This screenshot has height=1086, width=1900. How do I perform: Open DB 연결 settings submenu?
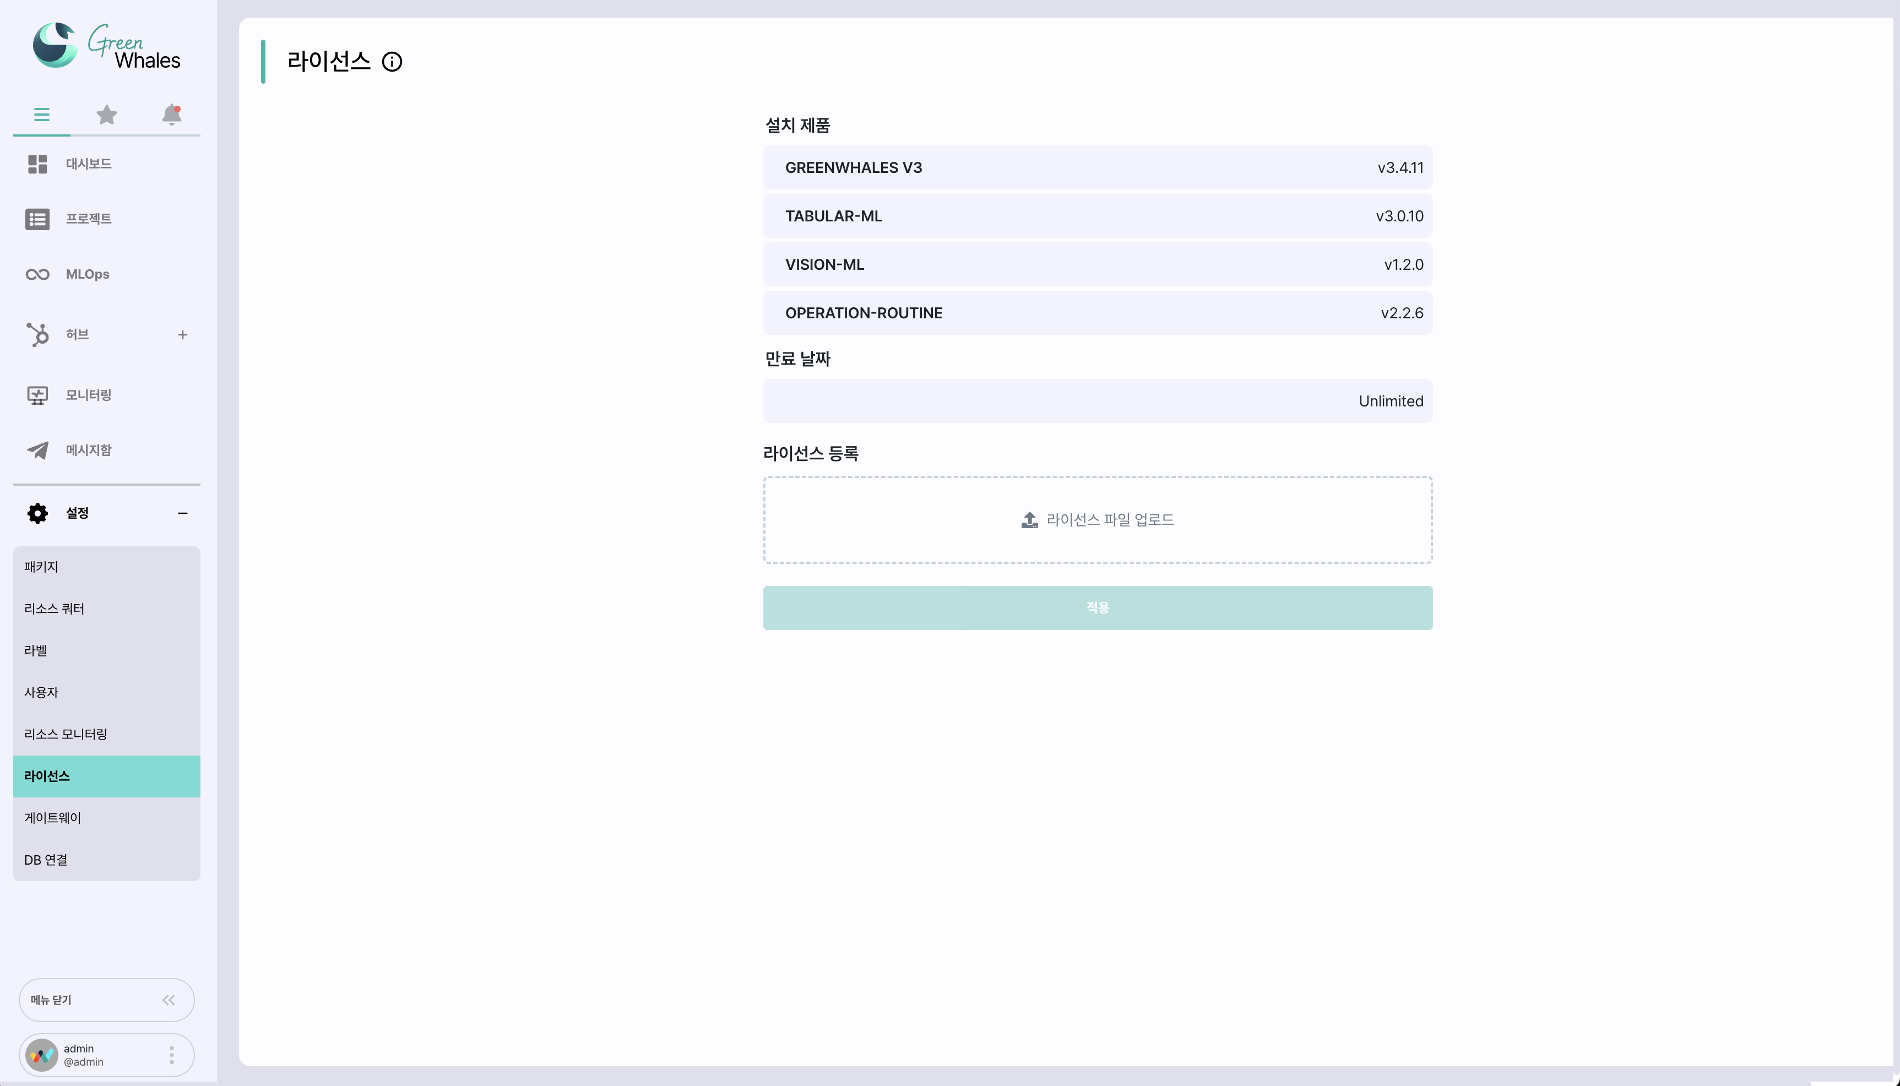click(x=107, y=860)
